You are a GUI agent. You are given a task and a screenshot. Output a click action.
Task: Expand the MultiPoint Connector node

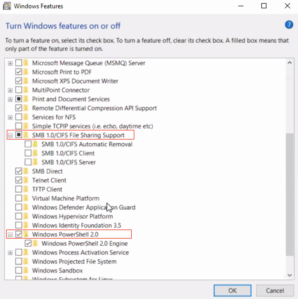(10, 90)
